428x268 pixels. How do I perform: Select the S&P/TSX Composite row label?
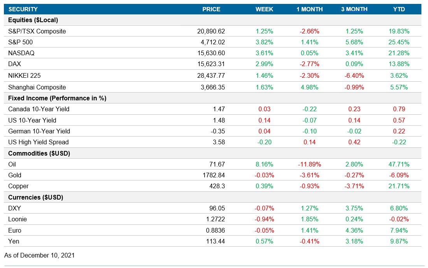pos(37,31)
